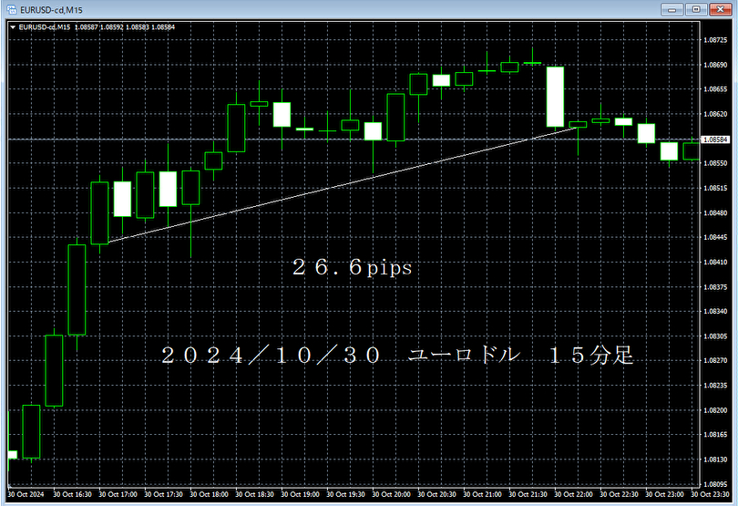Click the 30 Oct 18:30 time label
Viewport: 738px width, 506px height.
tap(254, 494)
